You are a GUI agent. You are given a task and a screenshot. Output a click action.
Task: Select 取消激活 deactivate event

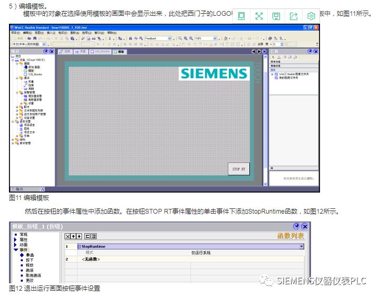33,275
